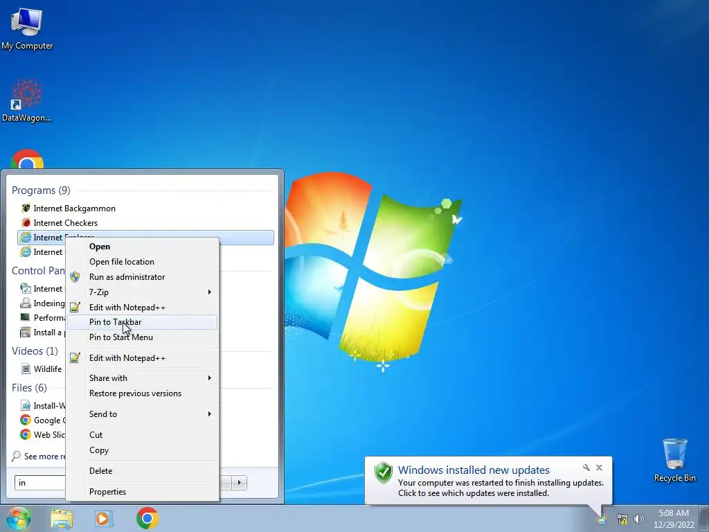Choose Cut from the context menu

click(142, 435)
